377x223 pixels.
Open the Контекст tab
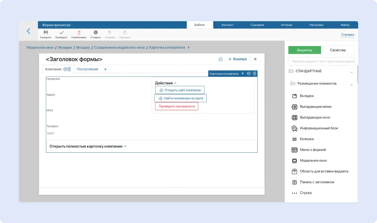(x=228, y=25)
